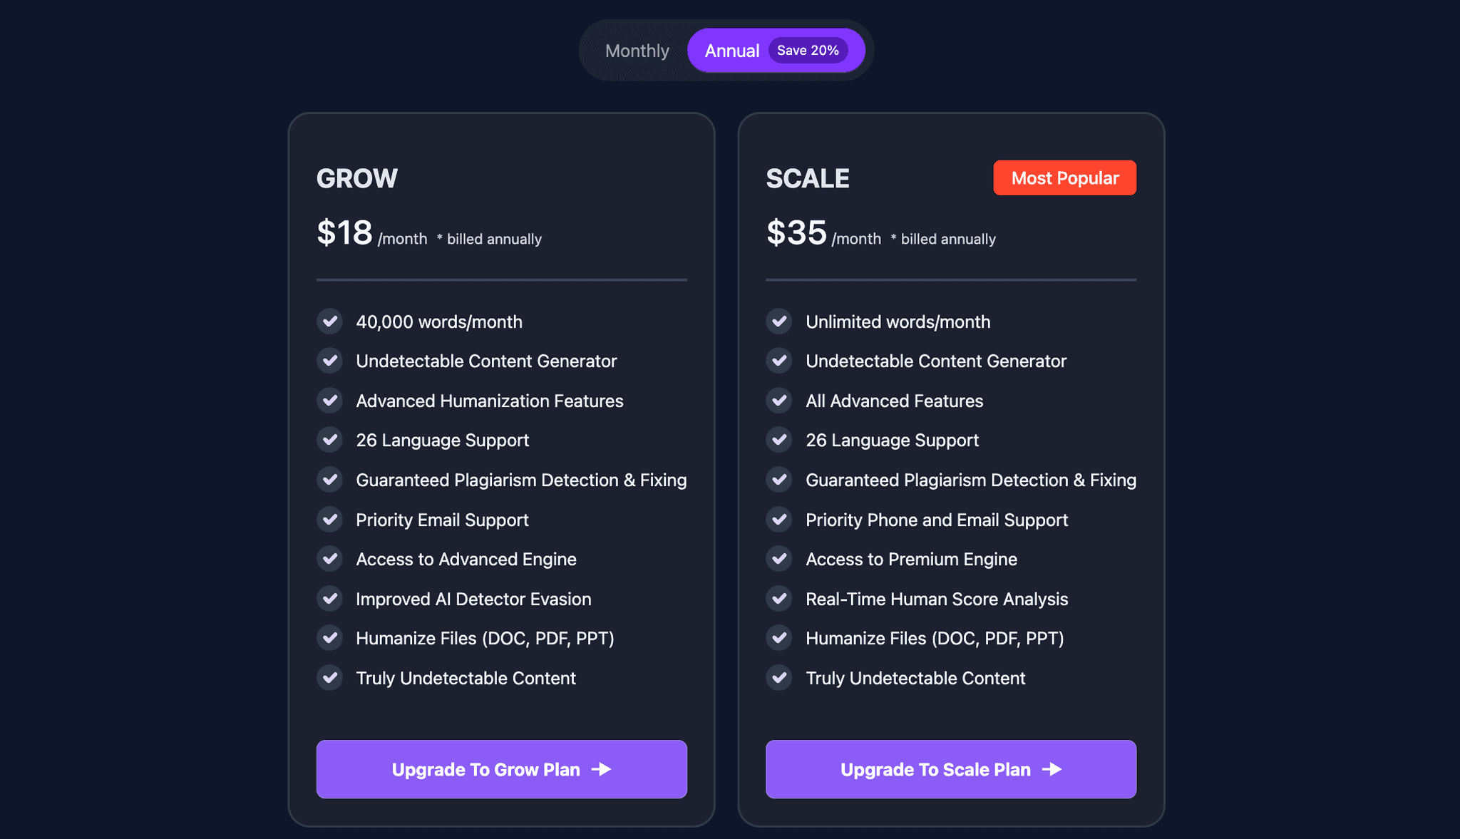Screen dimensions: 1460x839
Task: Toggle the billing period switcher
Action: coord(724,50)
